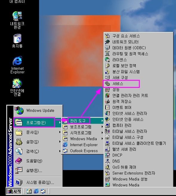Click the Windows Media 성능 icon
Screen dimensions: 176x196
pyautogui.click(x=107, y=179)
